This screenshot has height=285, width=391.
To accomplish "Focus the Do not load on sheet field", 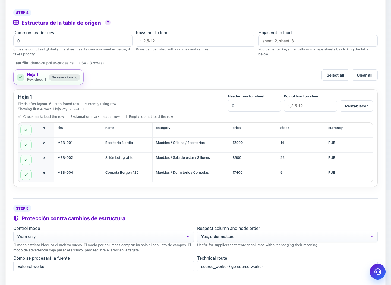I will point(310,106).
